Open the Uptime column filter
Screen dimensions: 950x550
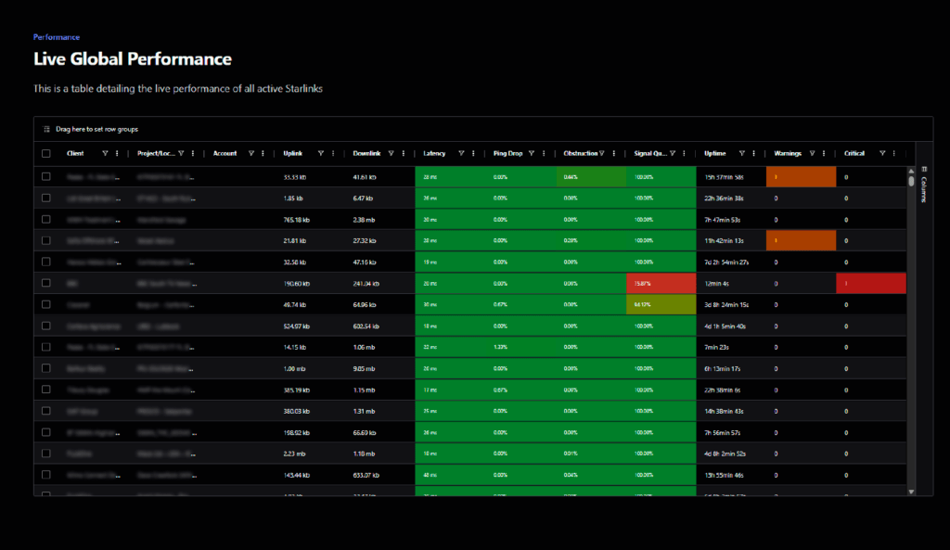(x=743, y=153)
